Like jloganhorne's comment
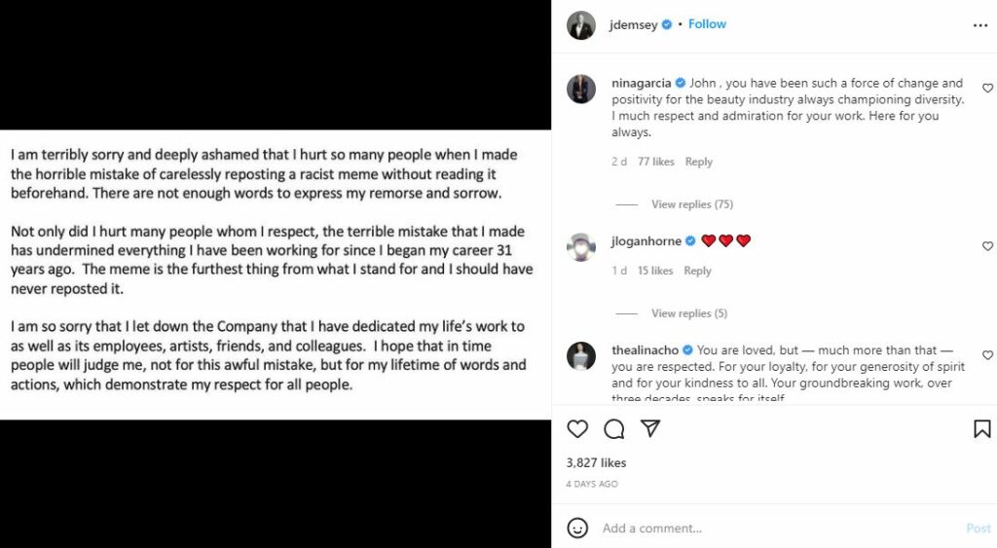The image size is (997, 548). click(987, 246)
